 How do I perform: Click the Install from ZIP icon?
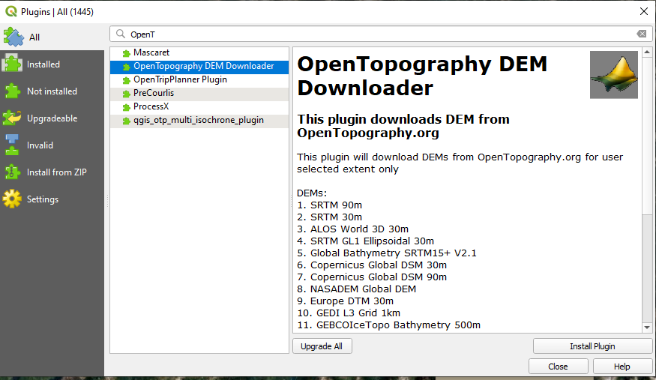(x=13, y=172)
